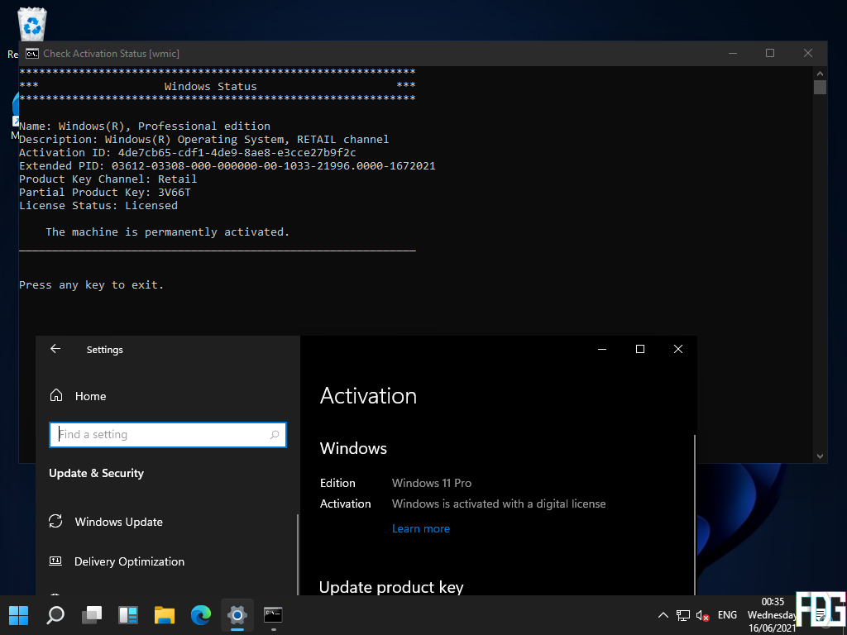Expand the hidden tray icons chevron
The height and width of the screenshot is (635, 847).
[663, 615]
